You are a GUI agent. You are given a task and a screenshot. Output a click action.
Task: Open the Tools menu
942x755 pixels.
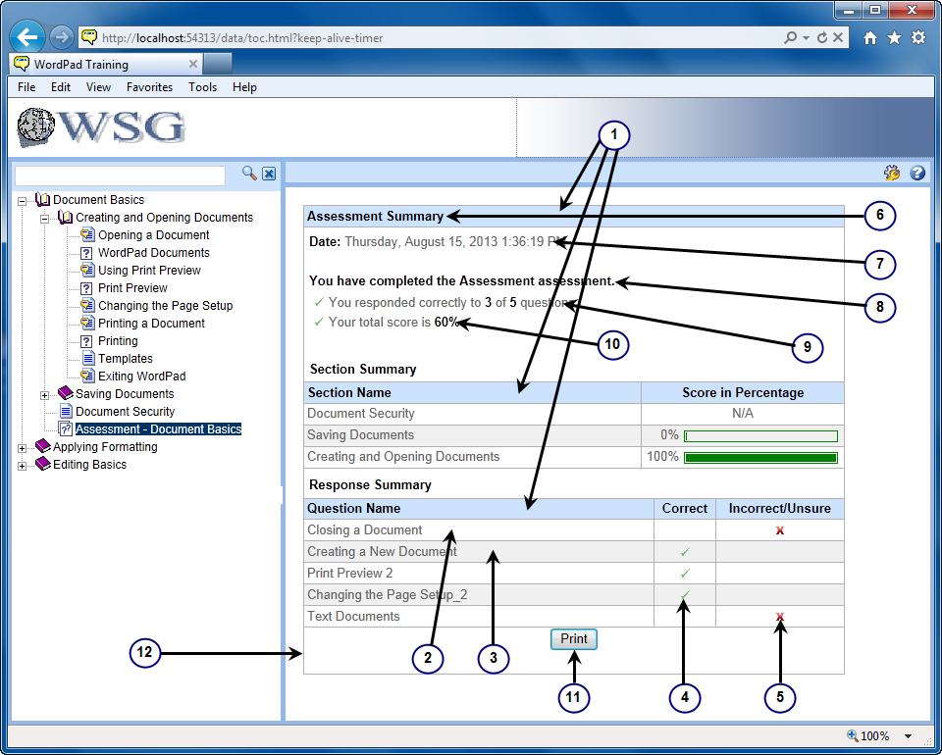coord(202,86)
